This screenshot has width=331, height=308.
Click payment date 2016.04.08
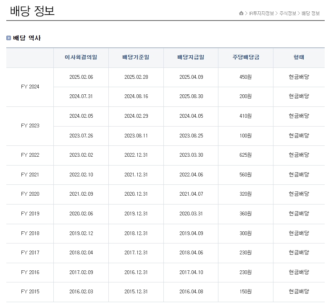point(191,292)
